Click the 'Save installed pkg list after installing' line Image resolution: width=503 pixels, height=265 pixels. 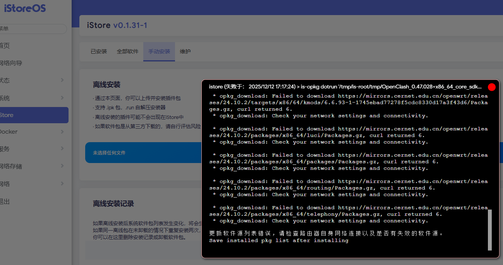coord(279,240)
